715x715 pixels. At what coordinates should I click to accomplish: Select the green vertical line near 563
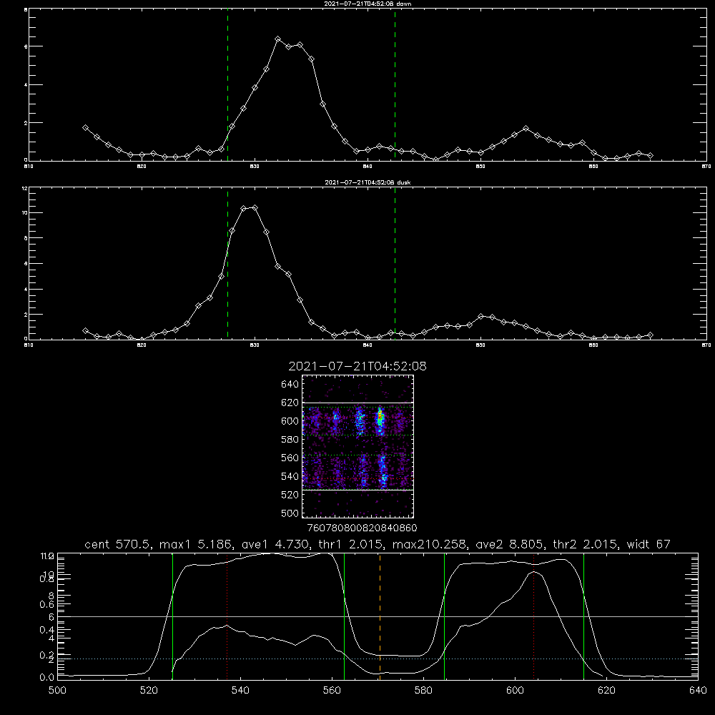click(345, 616)
